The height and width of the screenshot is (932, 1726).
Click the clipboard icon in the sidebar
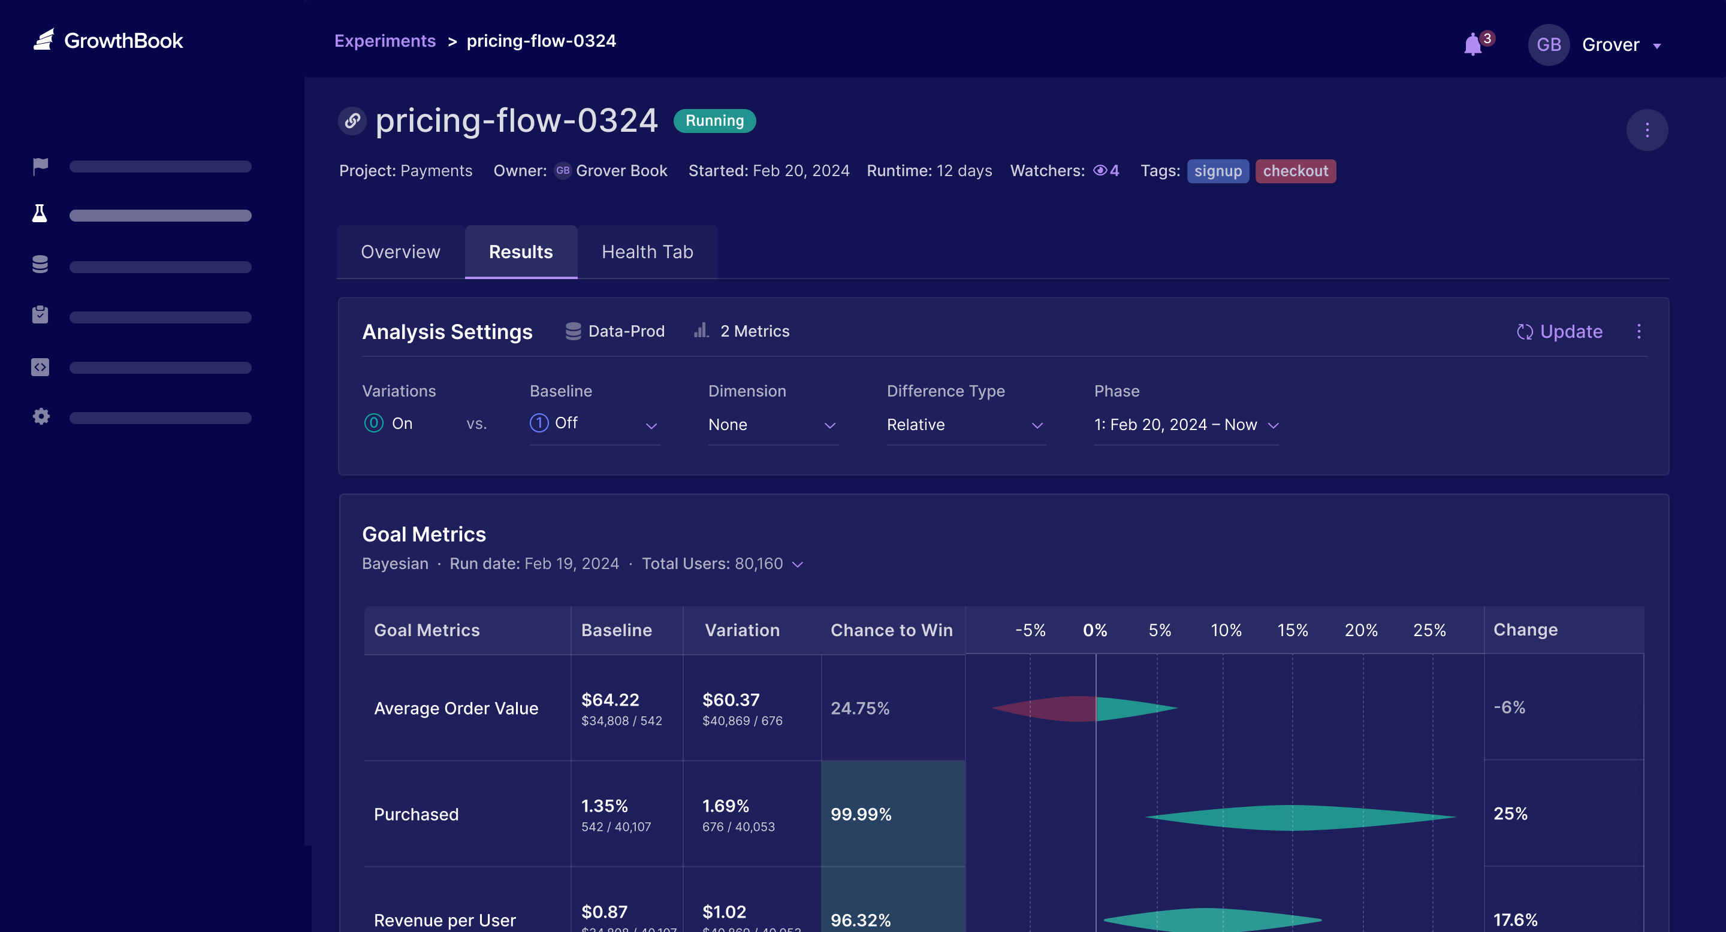[40, 314]
